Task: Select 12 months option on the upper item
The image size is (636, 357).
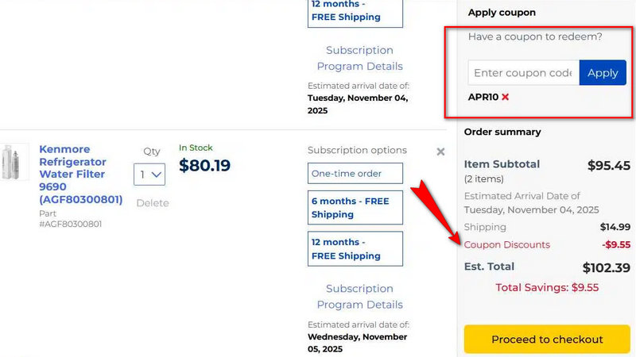Action: point(355,10)
